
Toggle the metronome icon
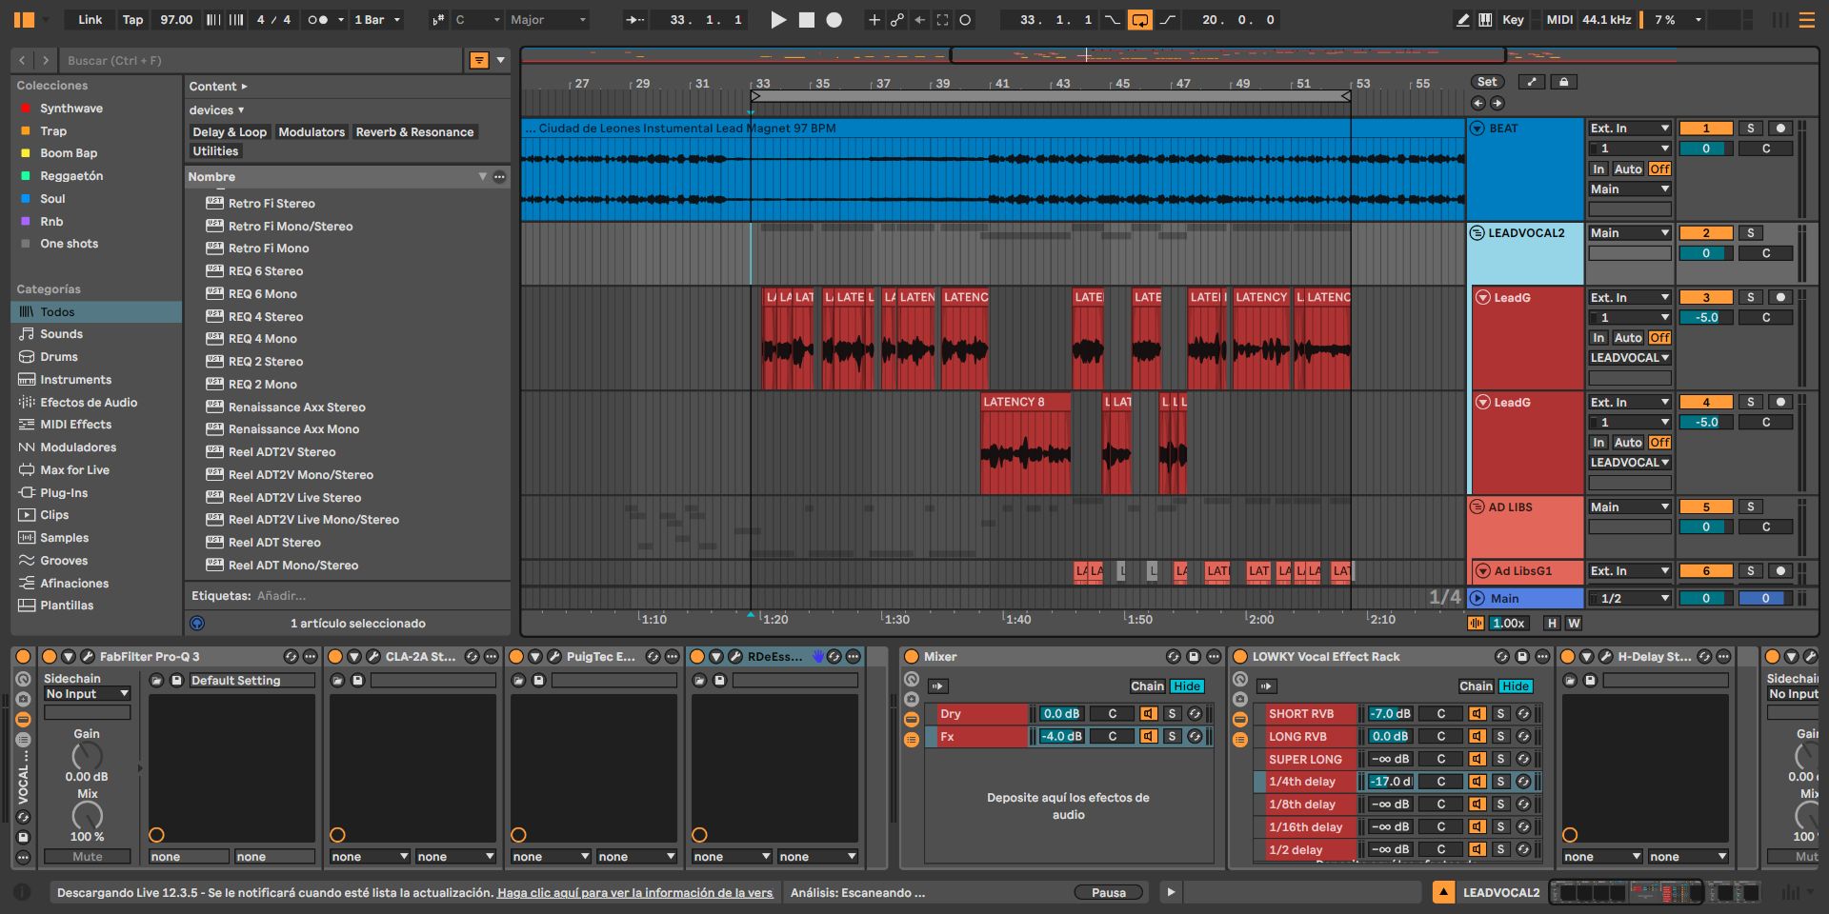coord(319,19)
